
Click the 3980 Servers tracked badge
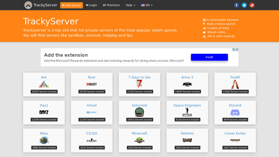pos(44,148)
